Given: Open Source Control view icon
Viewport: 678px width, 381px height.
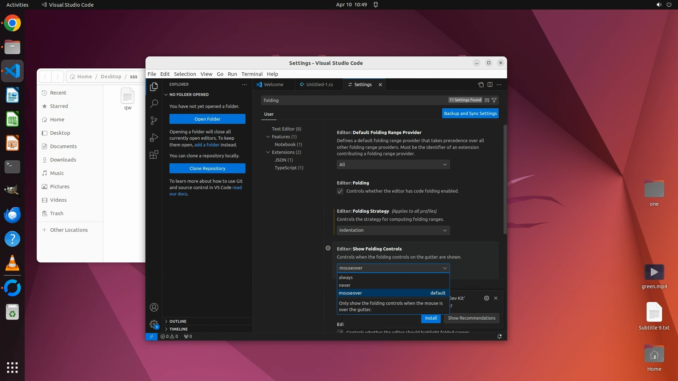Looking at the screenshot, I should pyautogui.click(x=154, y=121).
